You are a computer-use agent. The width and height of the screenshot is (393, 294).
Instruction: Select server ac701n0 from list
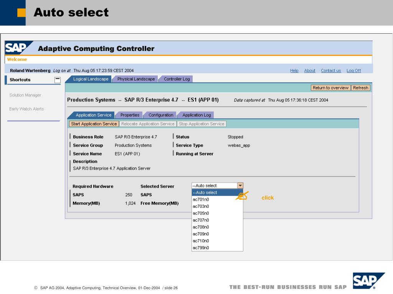(217, 199)
